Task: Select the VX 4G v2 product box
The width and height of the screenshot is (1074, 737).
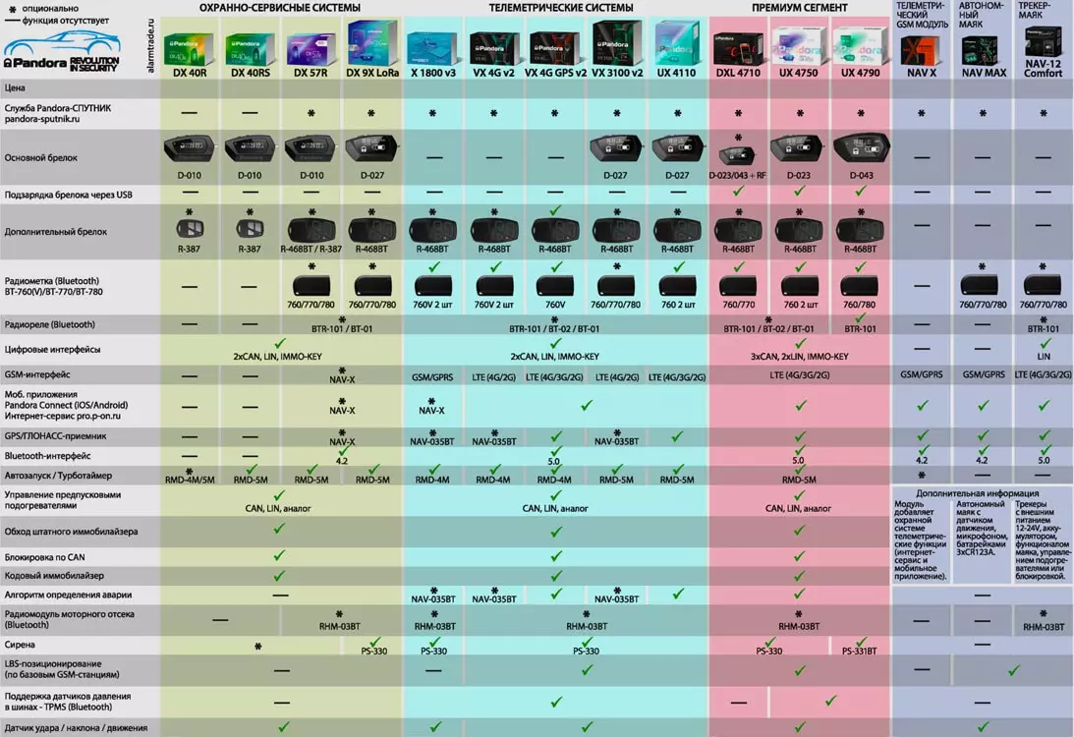Action: [494, 48]
